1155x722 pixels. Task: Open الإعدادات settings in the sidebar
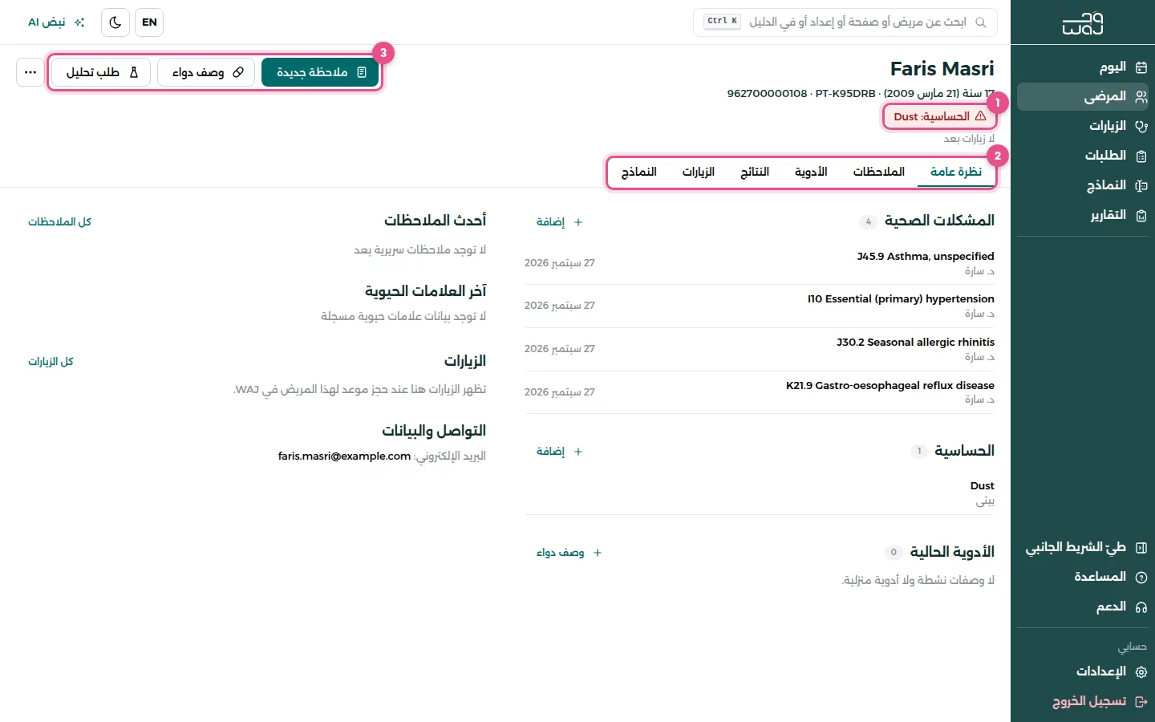[1083, 672]
